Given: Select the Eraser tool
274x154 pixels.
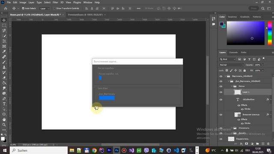Looking at the screenshot, I should (4, 78).
